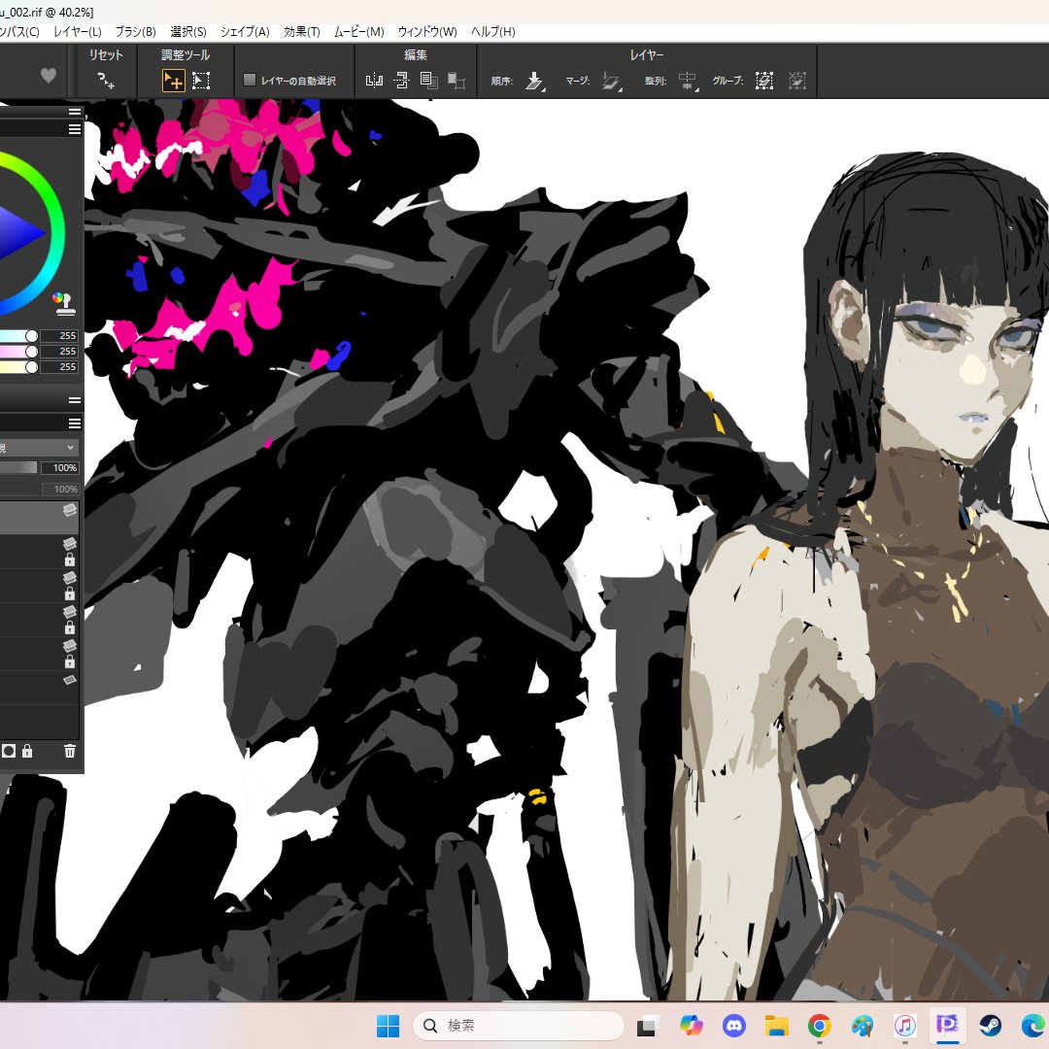The width and height of the screenshot is (1049, 1049).
Task: Open the Task View taskbar icon
Action: [x=648, y=1026]
